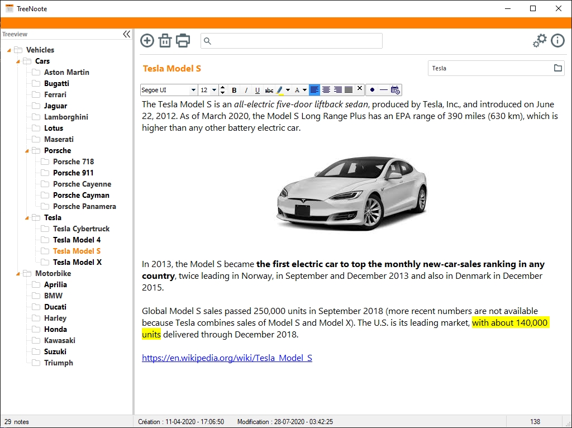Image resolution: width=572 pixels, height=428 pixels.
Task: Click the Tesla car image
Action: (352, 193)
